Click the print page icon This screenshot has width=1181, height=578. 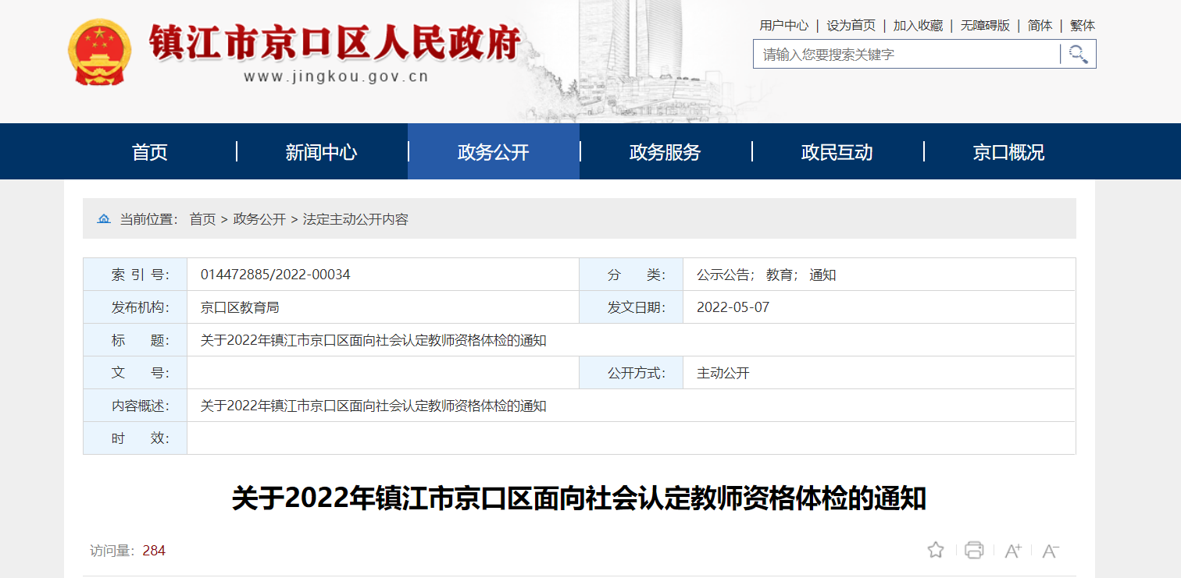coord(974,550)
